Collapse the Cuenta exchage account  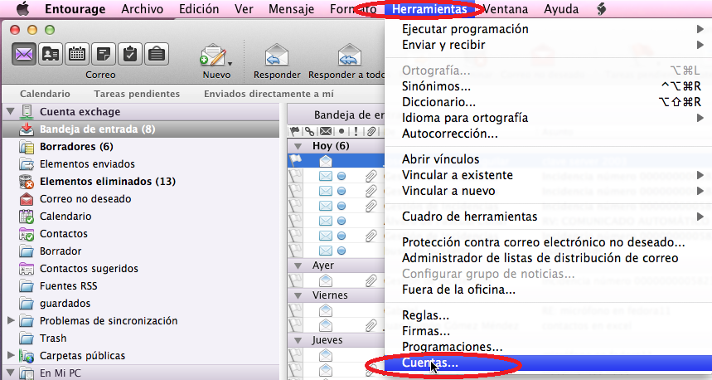pos(11,111)
